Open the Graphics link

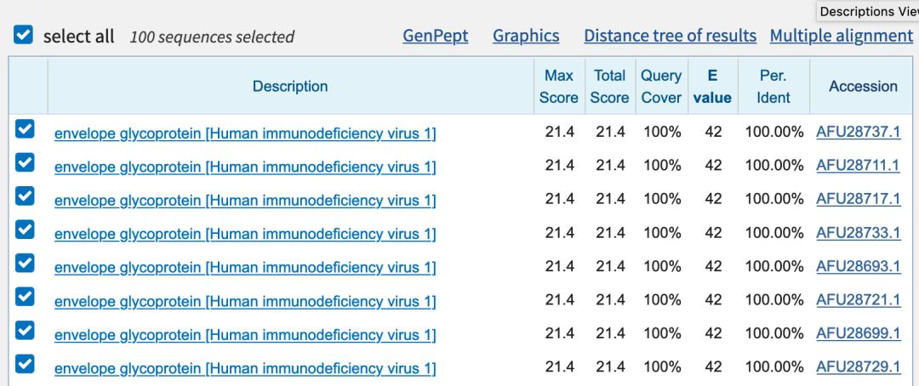click(526, 36)
